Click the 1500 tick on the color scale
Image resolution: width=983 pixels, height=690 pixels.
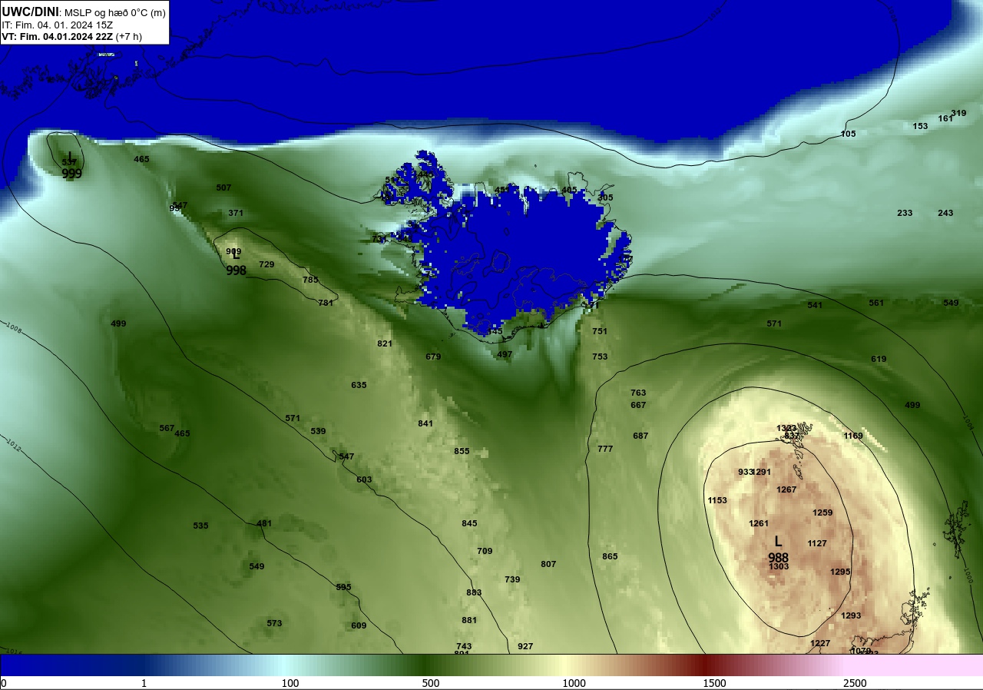click(714, 683)
